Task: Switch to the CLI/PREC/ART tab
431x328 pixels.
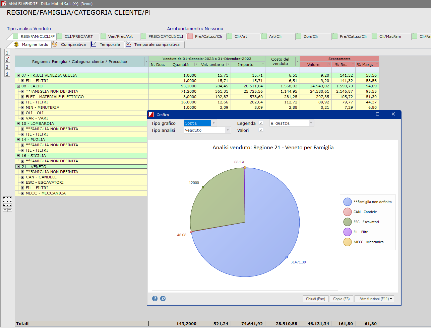Action: (79, 36)
